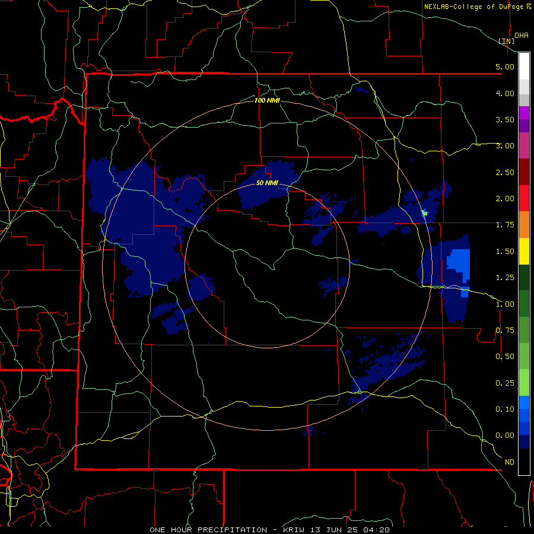
Task: Select the light green swatch beside 0.25
Action: (524, 383)
